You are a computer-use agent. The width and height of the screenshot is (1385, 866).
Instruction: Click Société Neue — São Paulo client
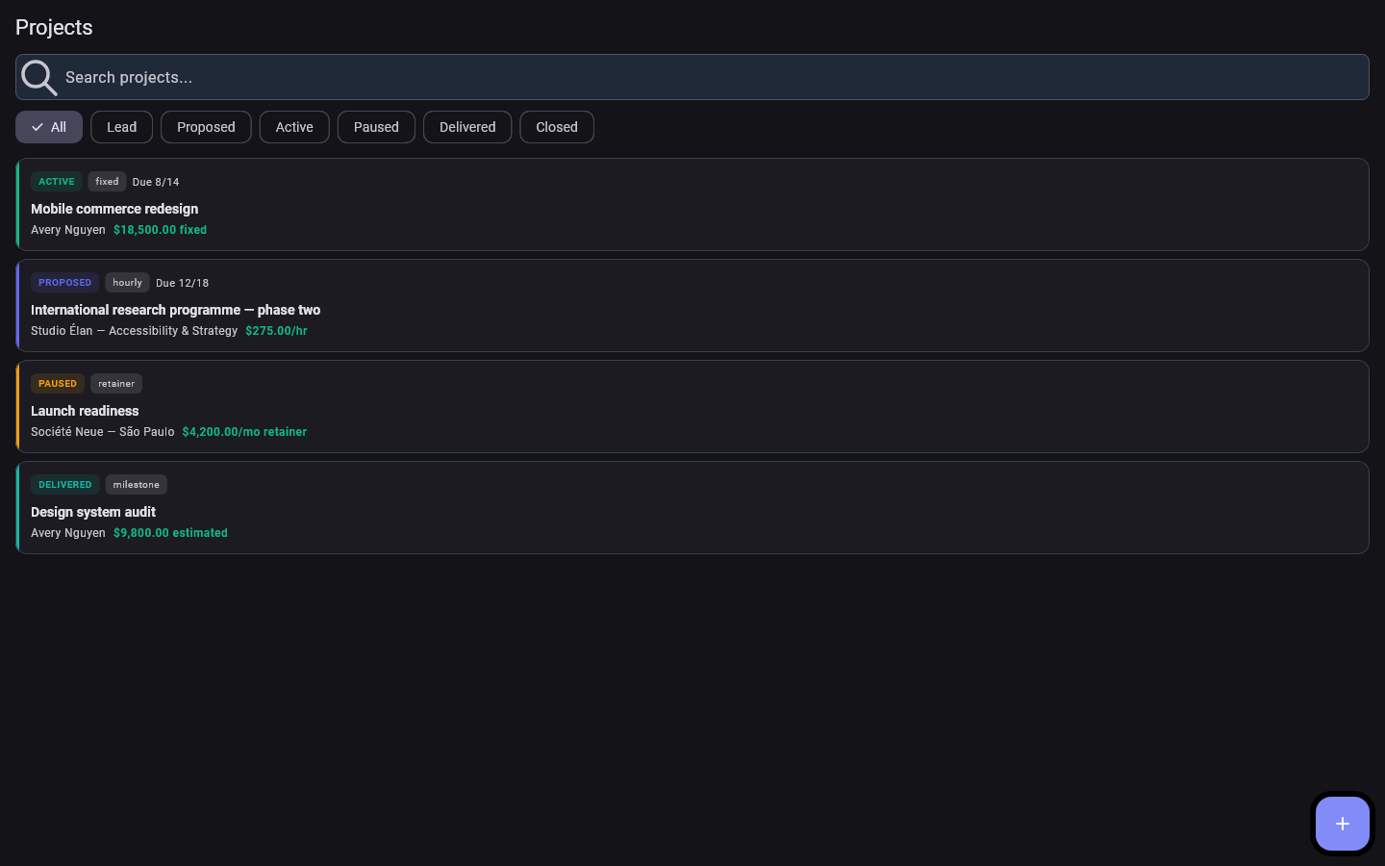click(103, 432)
